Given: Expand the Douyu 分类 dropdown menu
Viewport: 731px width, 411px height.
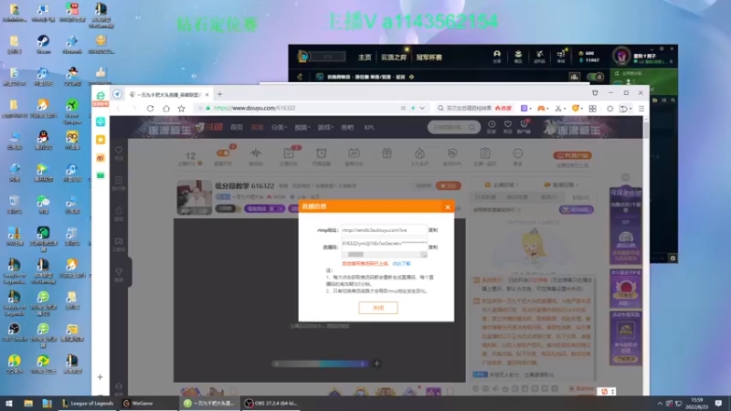Looking at the screenshot, I should [x=279, y=127].
